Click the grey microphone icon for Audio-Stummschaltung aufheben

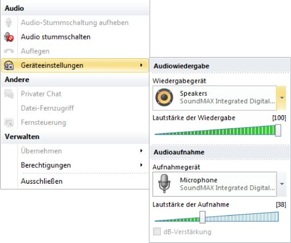(x=9, y=23)
